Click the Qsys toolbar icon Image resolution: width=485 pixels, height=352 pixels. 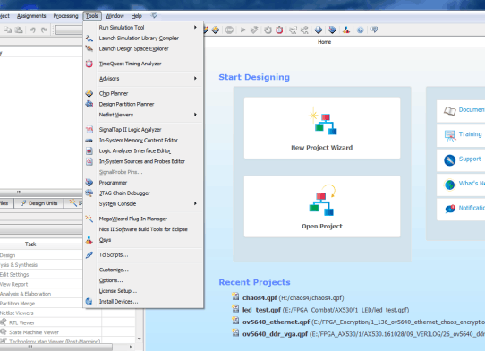point(346,30)
